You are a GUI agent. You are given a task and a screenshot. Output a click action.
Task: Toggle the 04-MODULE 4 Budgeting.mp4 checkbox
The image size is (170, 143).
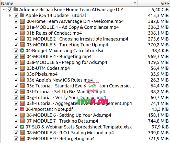pyautogui.click(x=16, y=56)
